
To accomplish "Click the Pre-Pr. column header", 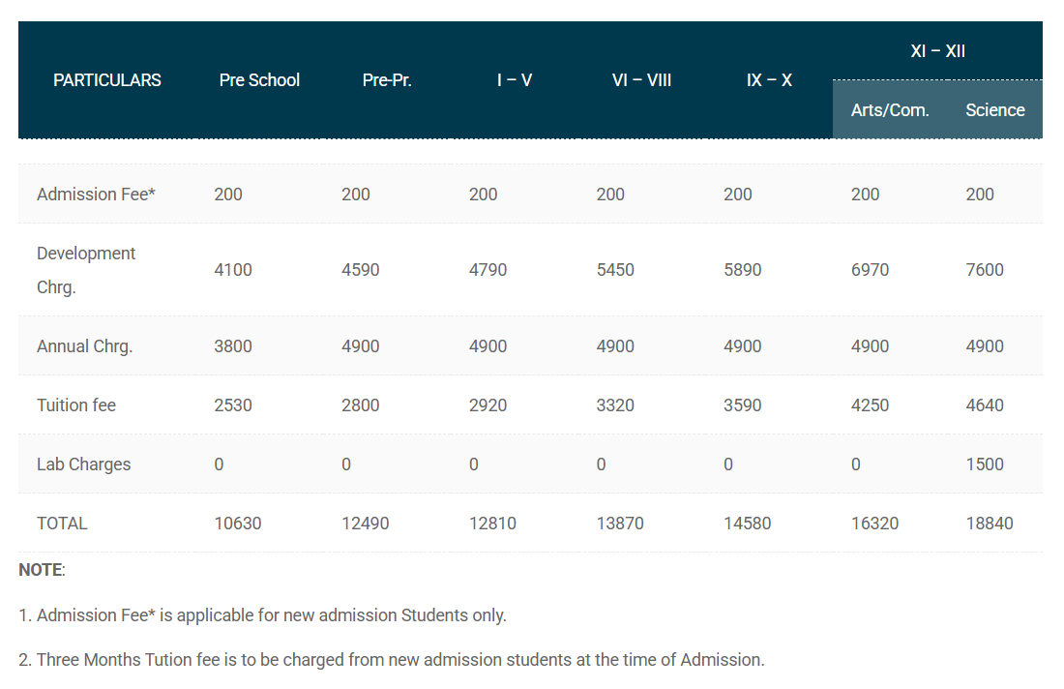I will (387, 80).
